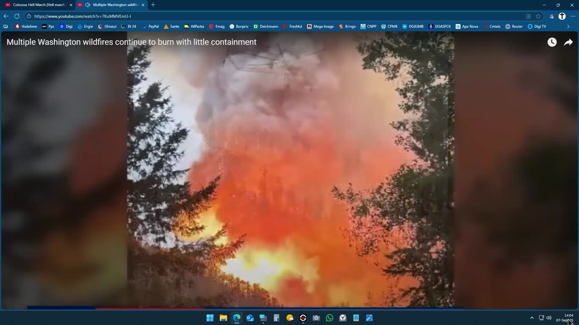Screen dimensions: 579x325
Task: Open the Vodafone bookmark
Action: tap(26, 27)
